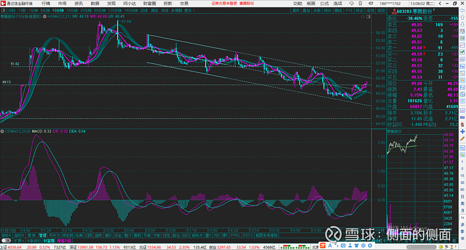Click the 上证 index value in status bar

14,247
